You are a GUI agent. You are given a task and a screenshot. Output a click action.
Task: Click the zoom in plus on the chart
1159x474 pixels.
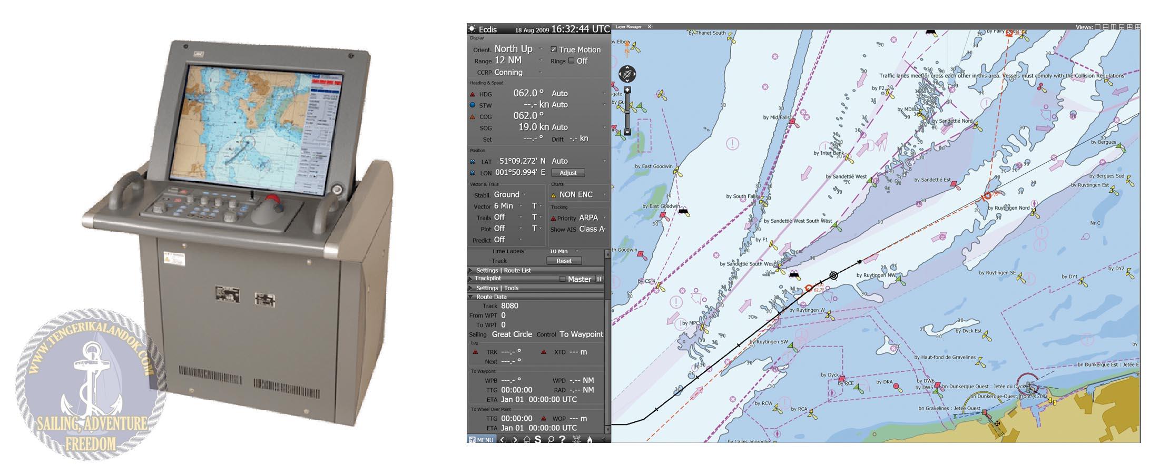coord(627,90)
